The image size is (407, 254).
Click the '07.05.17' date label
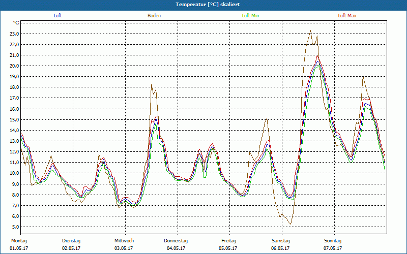pos(333,248)
